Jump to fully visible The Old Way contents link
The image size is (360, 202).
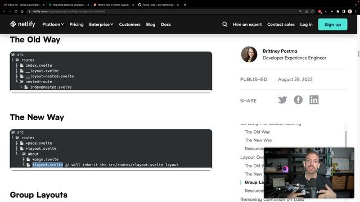[258, 132]
